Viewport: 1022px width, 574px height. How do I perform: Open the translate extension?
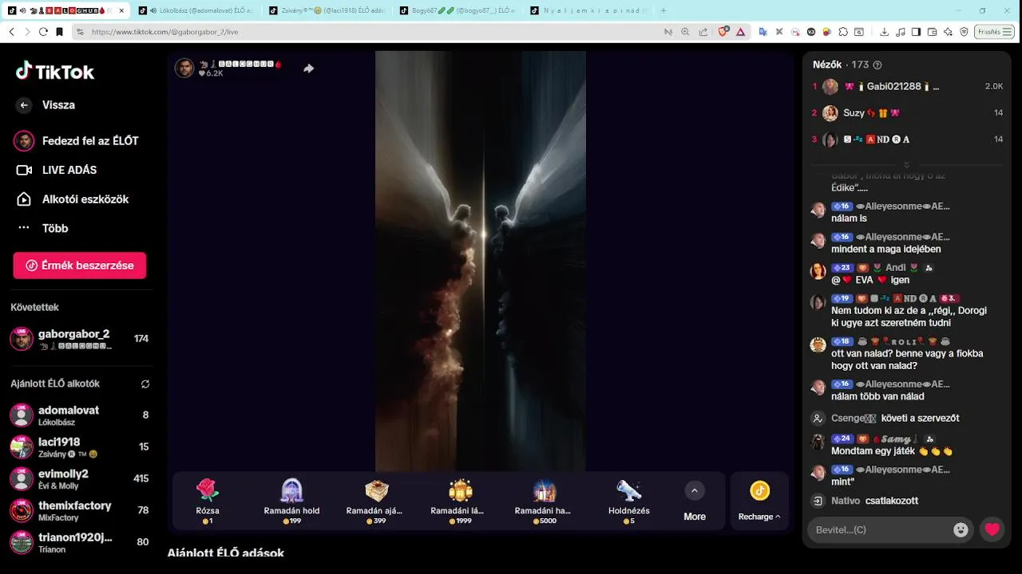763,32
